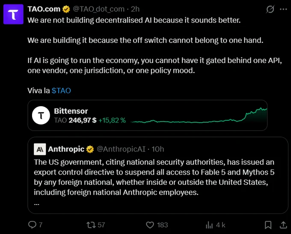Click the TAO.com purple profile avatar
291x234 pixels.
coord(13,14)
